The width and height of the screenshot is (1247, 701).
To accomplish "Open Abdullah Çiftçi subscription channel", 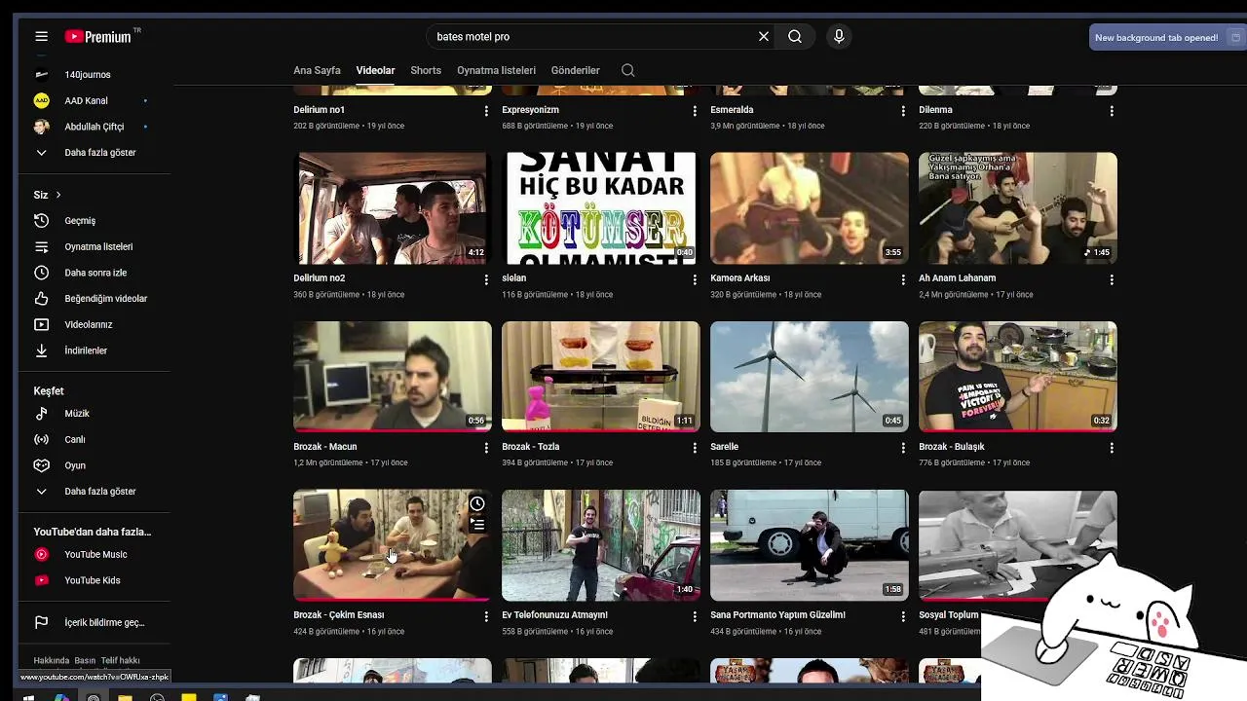I will tap(94, 127).
